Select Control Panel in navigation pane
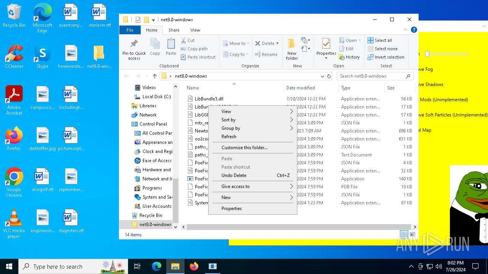488x274 pixels. (x=149, y=124)
